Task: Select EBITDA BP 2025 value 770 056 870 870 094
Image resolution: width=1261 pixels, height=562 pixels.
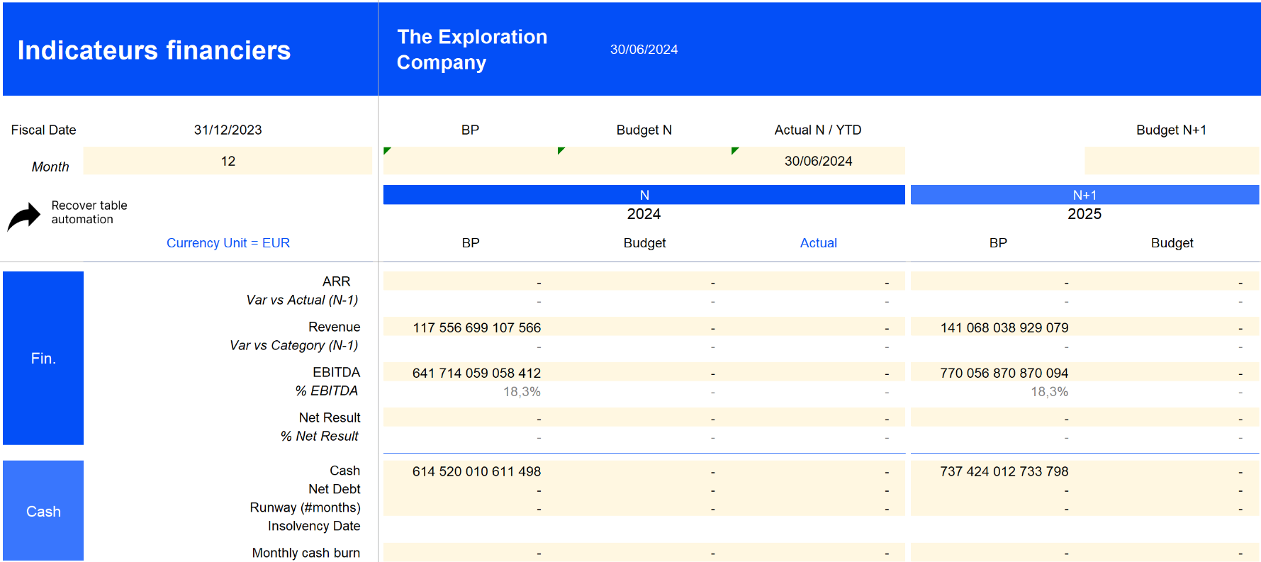Action: tap(1004, 373)
